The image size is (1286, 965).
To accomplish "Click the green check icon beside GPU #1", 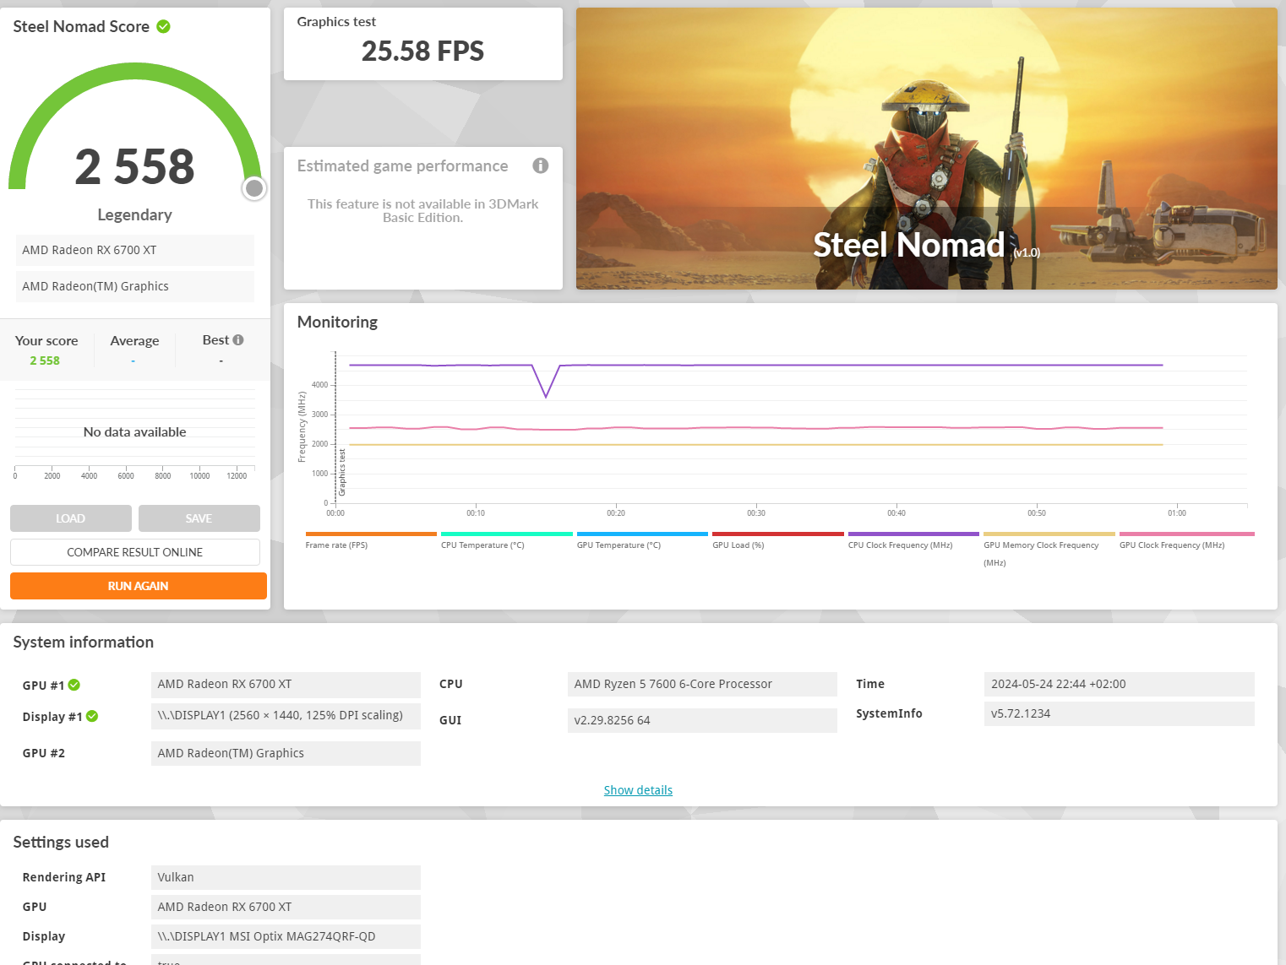I will [x=74, y=685].
